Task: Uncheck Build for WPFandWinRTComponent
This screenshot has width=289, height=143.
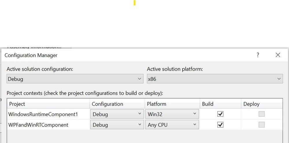Action: 220,125
